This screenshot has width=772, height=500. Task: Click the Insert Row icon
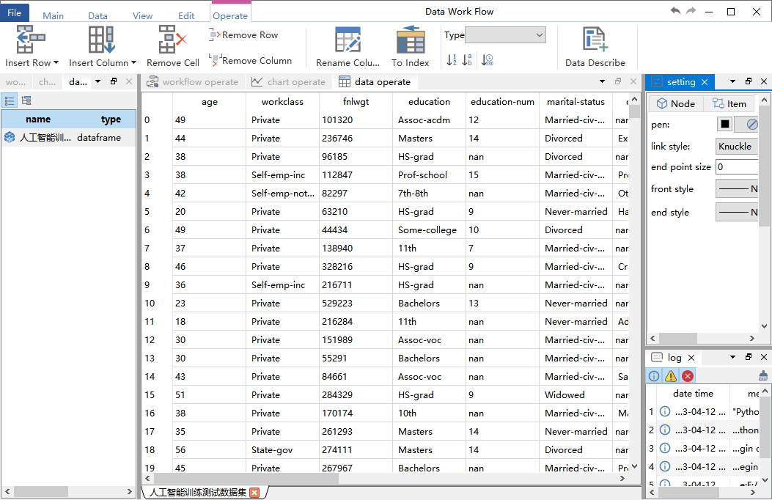pos(31,40)
